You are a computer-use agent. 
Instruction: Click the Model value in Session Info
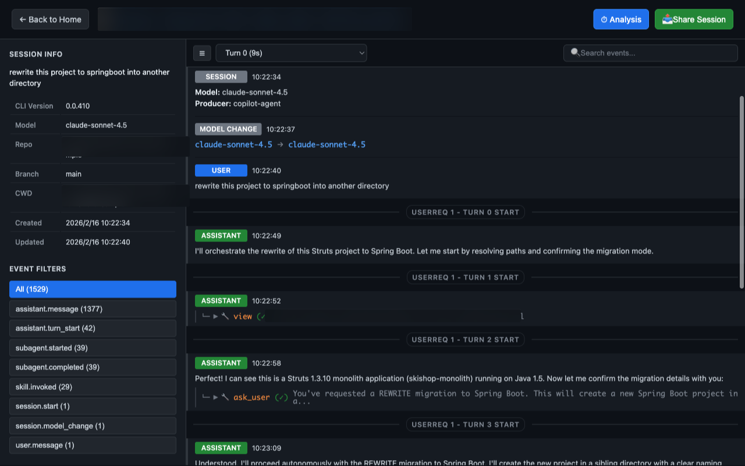click(x=96, y=125)
